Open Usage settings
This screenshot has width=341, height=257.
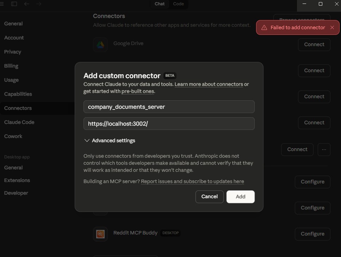pyautogui.click(x=11, y=80)
